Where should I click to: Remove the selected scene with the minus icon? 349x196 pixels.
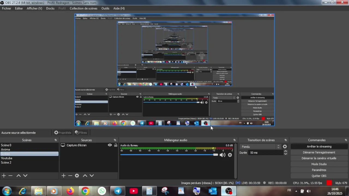click(x=10, y=176)
